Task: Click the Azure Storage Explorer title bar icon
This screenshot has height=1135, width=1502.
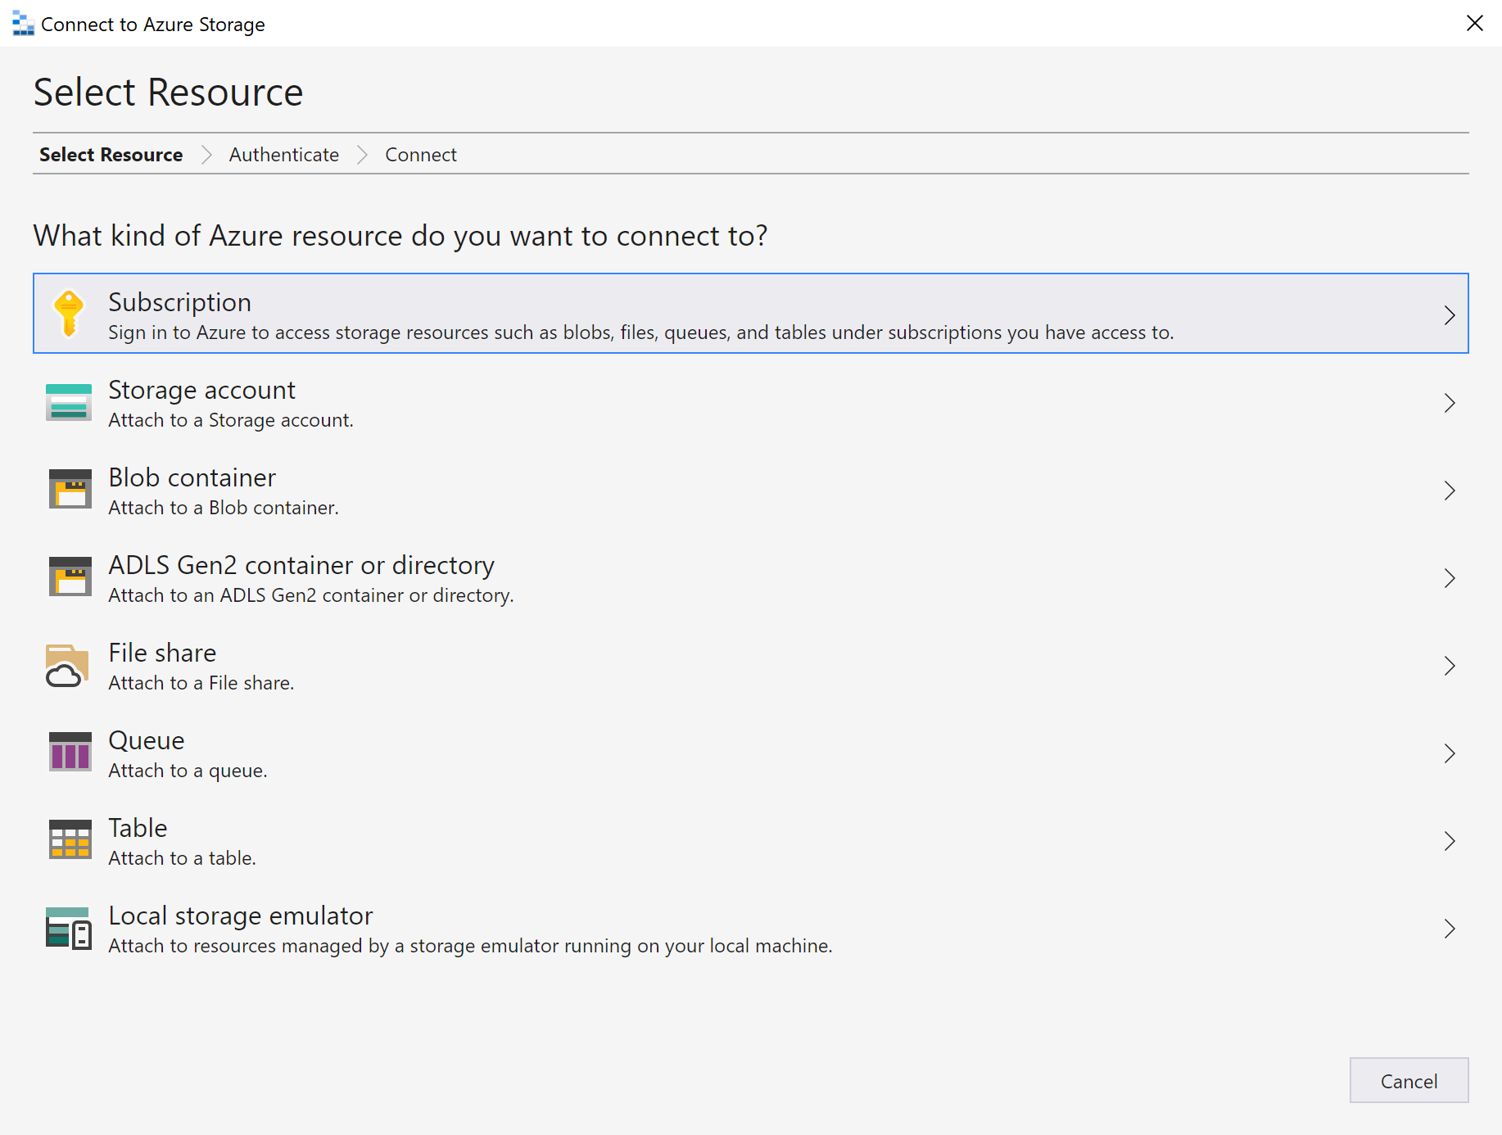Action: pos(21,23)
